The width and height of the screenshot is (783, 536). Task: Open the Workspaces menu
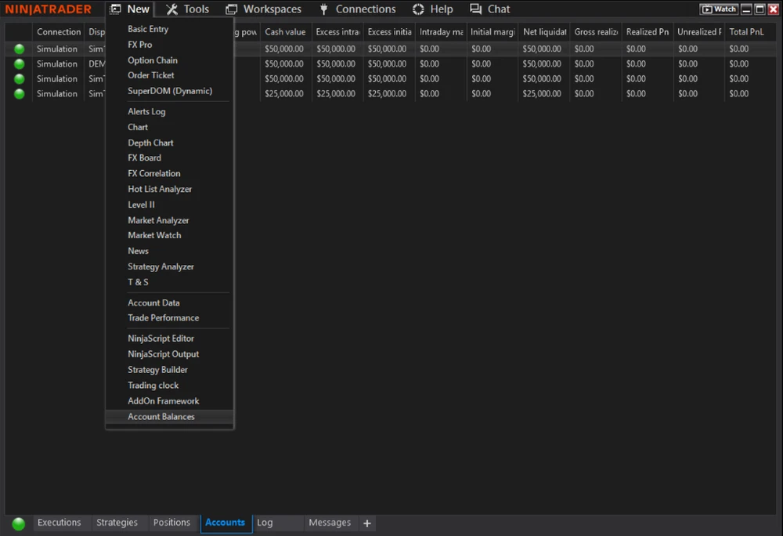[263, 9]
